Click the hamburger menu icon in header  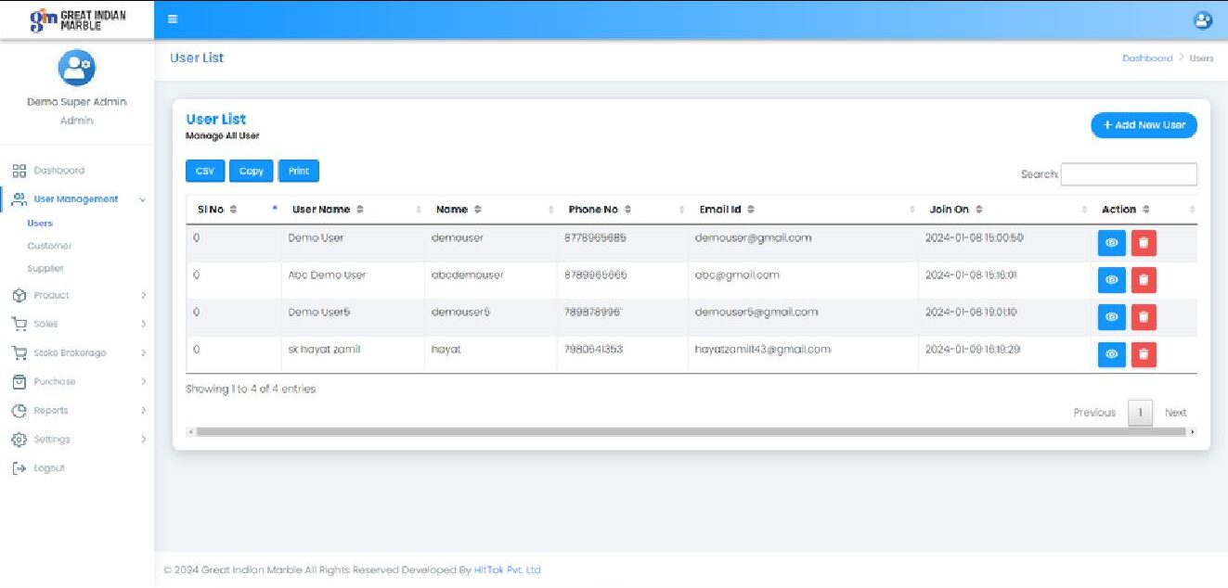[x=173, y=19]
